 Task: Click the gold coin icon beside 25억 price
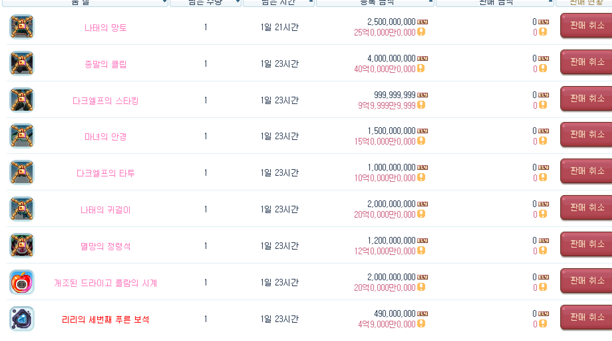point(421,32)
